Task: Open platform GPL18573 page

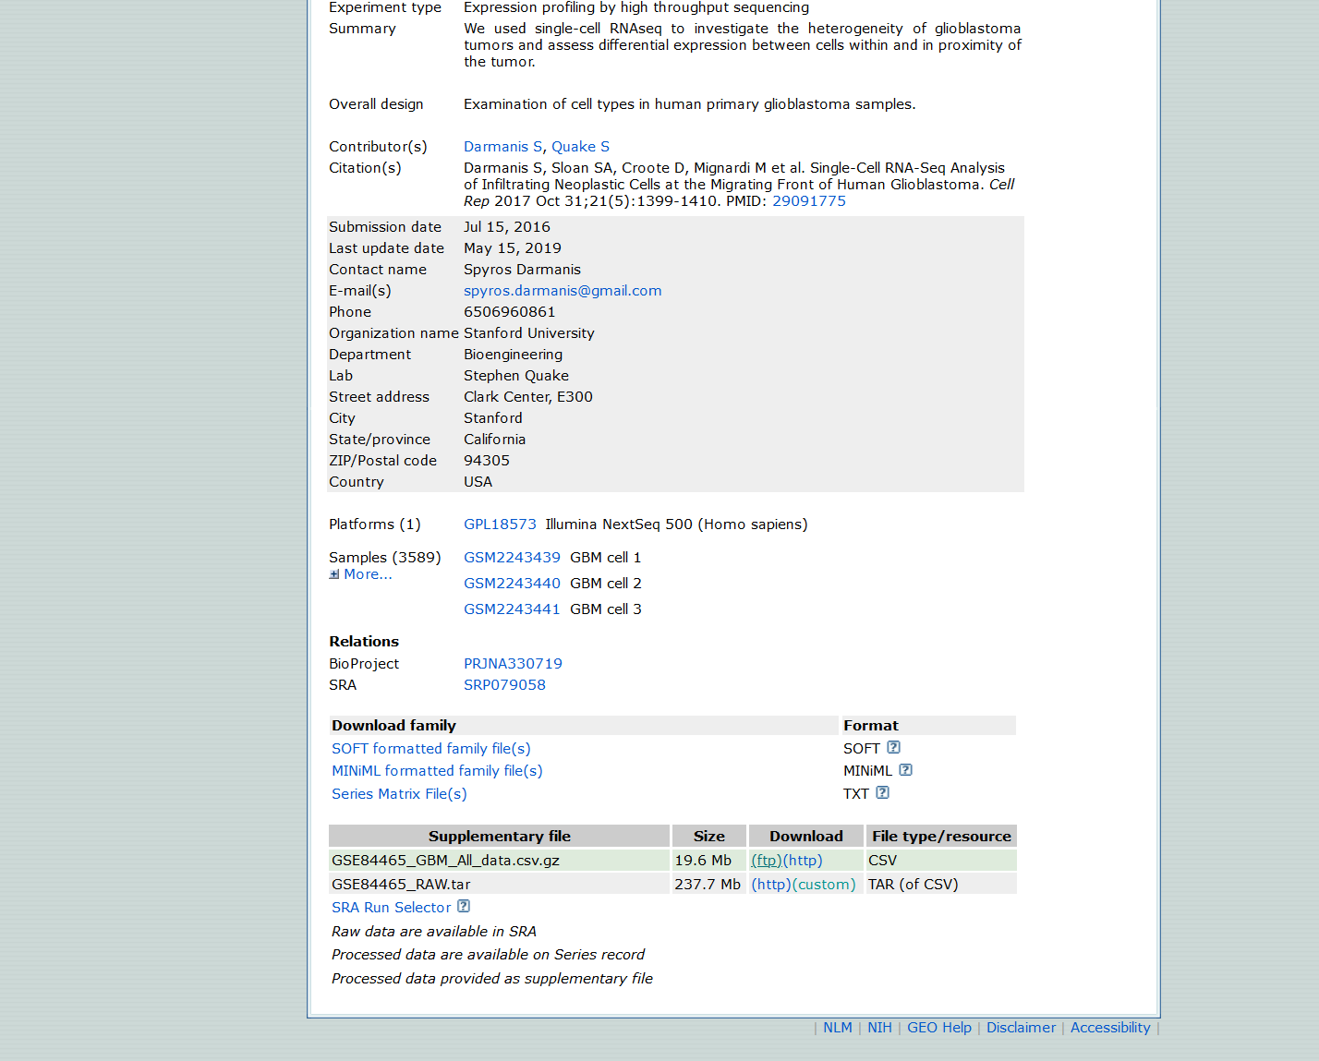Action: tap(500, 524)
